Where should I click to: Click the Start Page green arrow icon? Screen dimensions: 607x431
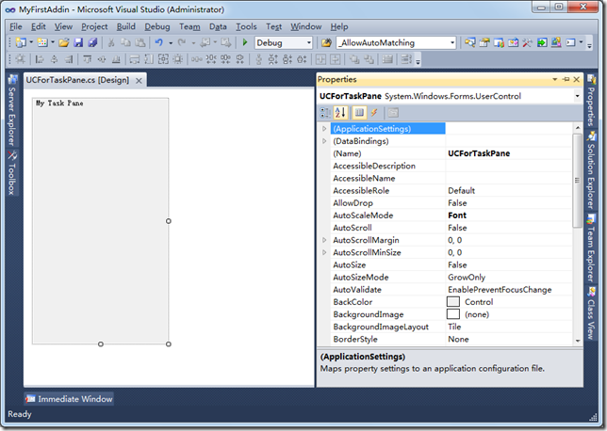542,42
